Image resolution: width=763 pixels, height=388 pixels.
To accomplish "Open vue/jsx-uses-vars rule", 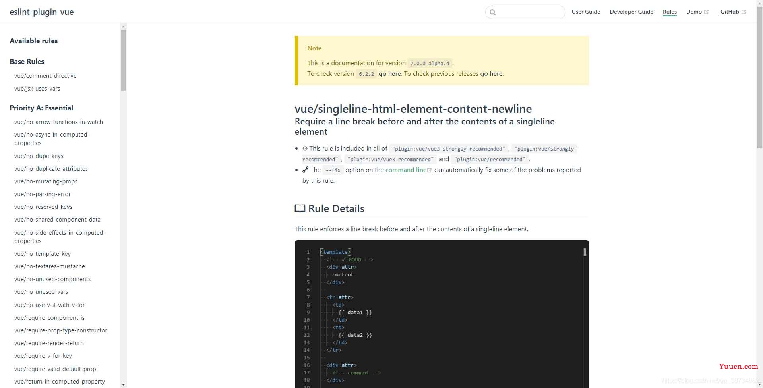I will 37,88.
